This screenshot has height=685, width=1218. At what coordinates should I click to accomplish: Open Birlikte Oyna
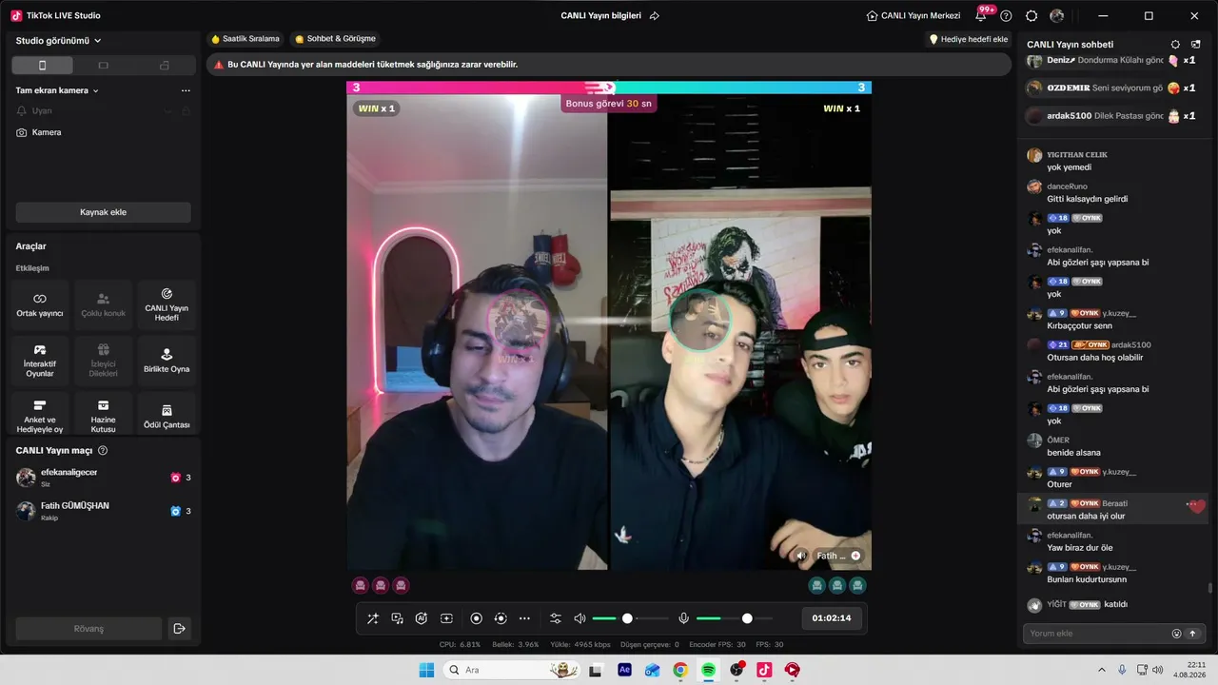coord(167,361)
